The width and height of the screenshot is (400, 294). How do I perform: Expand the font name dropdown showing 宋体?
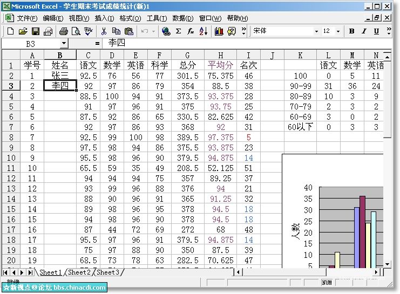(316, 31)
